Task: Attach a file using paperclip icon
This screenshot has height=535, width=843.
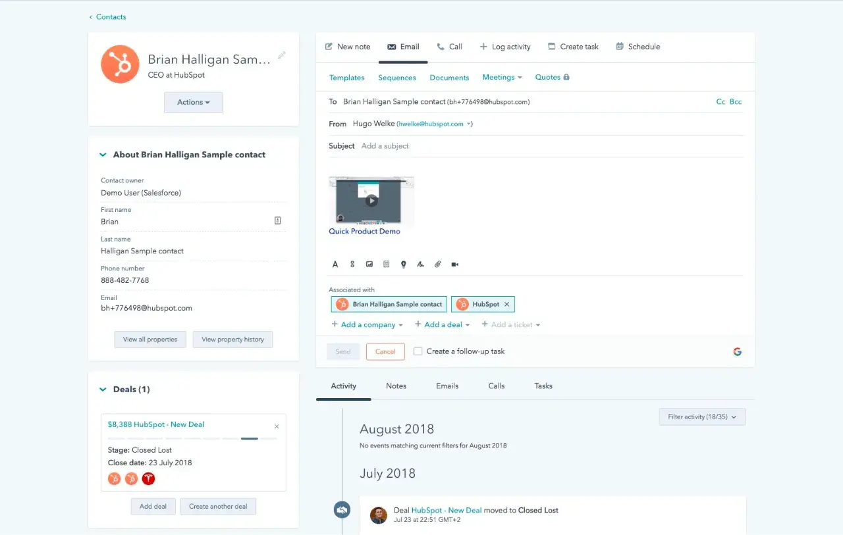Action: (x=437, y=265)
